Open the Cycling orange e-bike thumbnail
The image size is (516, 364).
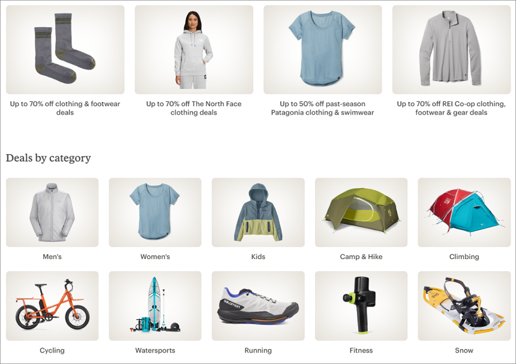52,306
